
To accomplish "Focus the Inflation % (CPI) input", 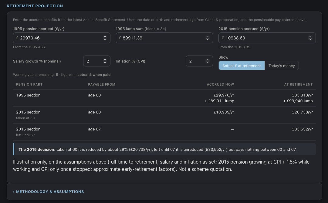I will click(x=199, y=61).
